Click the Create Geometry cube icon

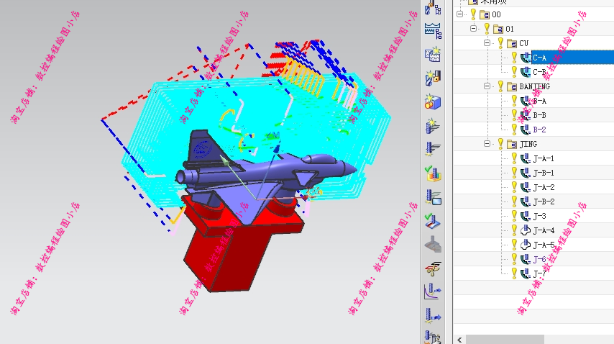[x=433, y=102]
